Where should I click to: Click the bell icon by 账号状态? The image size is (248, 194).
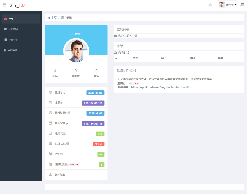pos(50,133)
